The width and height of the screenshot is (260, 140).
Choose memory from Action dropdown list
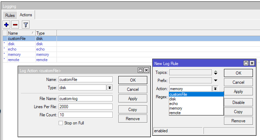coord(196,108)
